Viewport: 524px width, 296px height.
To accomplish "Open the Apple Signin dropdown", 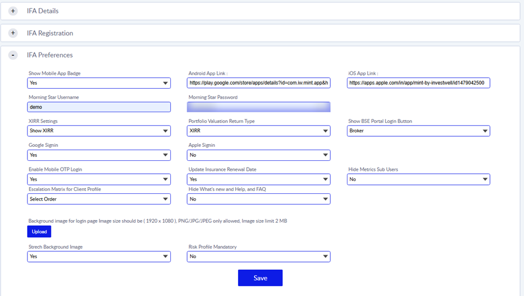I will pyautogui.click(x=259, y=155).
